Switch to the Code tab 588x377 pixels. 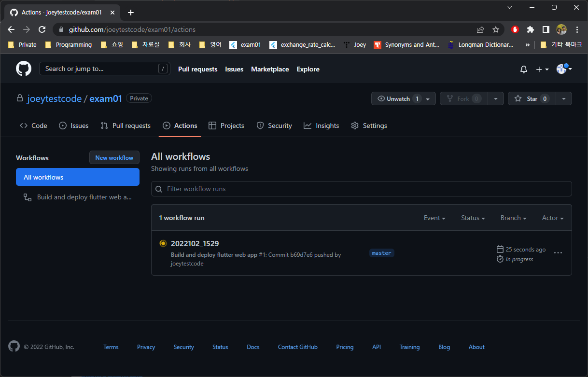[x=33, y=126]
